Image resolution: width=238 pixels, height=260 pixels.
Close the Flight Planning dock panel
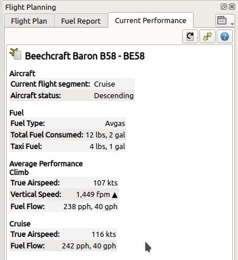232,7
